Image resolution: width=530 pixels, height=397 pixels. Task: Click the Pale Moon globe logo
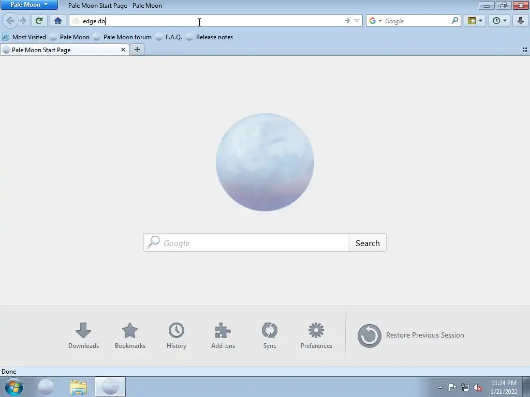pos(265,162)
